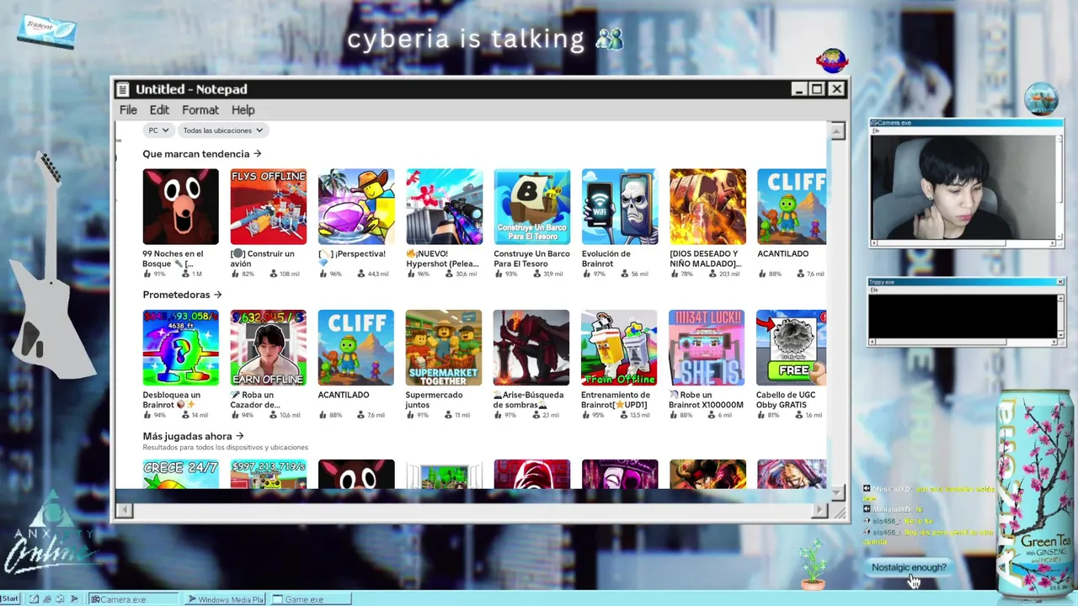Viewport: 1078px width, 606px height.
Task: Open the Edit menu in Notepad
Action: 159,110
